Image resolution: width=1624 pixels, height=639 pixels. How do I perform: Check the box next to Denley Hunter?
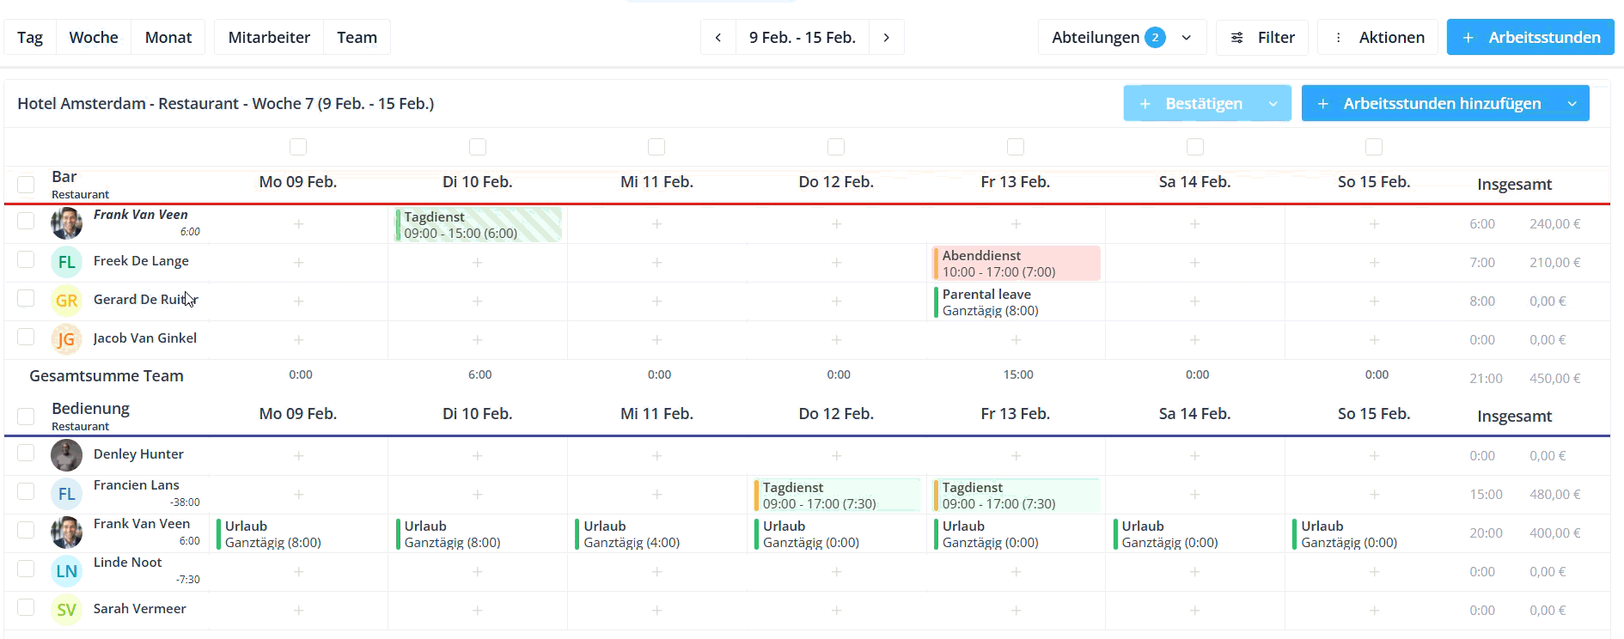click(x=26, y=453)
